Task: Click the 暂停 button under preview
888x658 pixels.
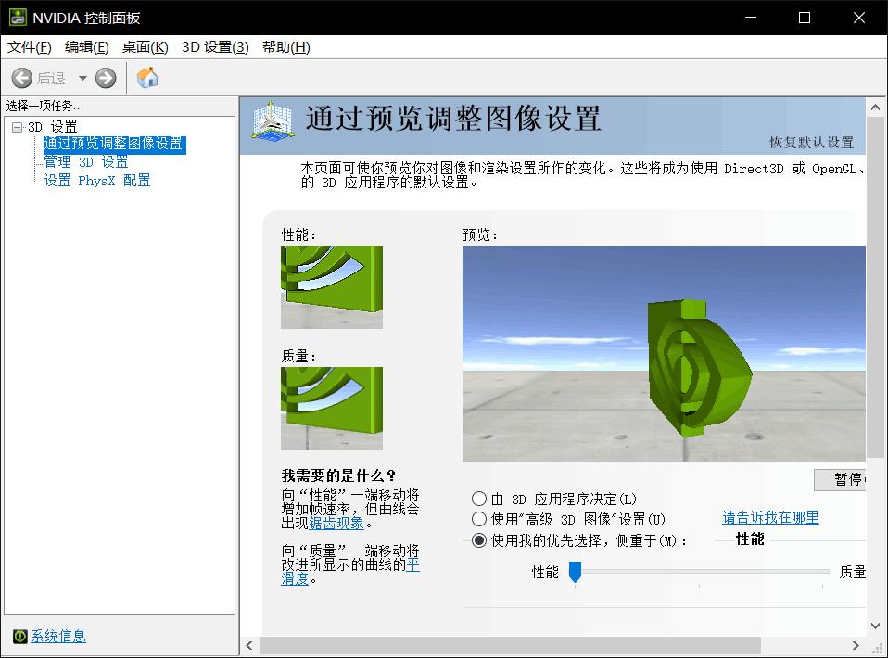Action: coord(841,480)
